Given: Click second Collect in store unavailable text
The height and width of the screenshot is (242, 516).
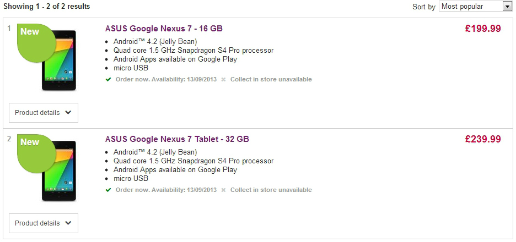Looking at the screenshot, I should pyautogui.click(x=271, y=190).
